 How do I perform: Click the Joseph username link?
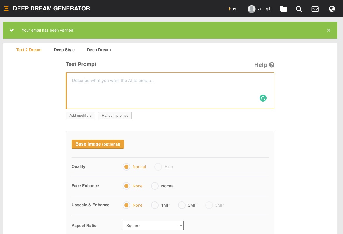[265, 9]
